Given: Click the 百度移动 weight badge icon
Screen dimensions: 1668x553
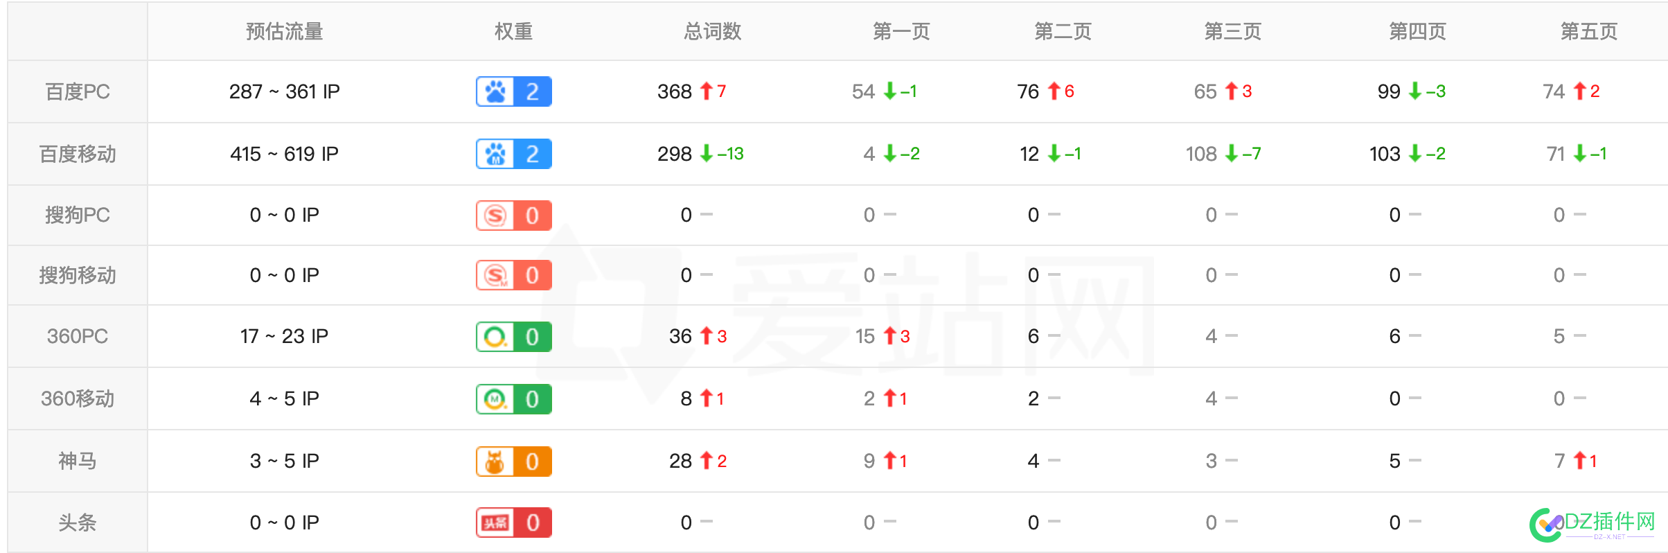Looking at the screenshot, I should (514, 154).
